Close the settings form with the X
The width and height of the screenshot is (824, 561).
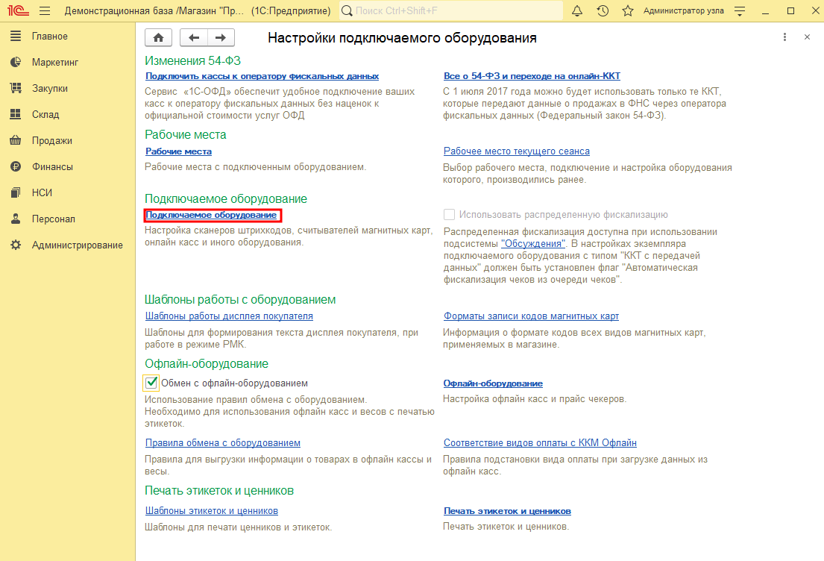pyautogui.click(x=807, y=37)
